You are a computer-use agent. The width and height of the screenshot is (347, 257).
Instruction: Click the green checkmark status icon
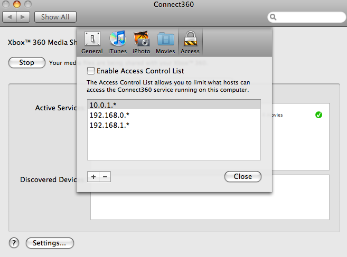pos(318,115)
